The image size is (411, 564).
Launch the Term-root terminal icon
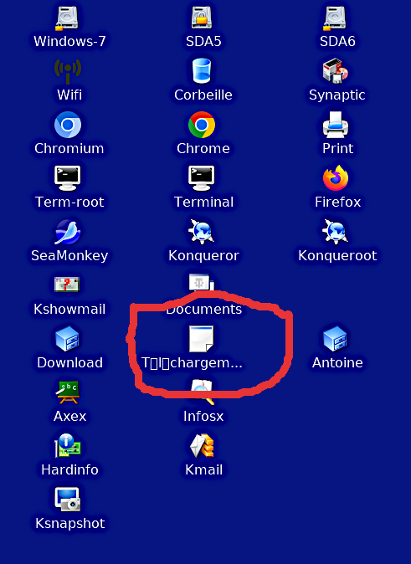tap(67, 178)
